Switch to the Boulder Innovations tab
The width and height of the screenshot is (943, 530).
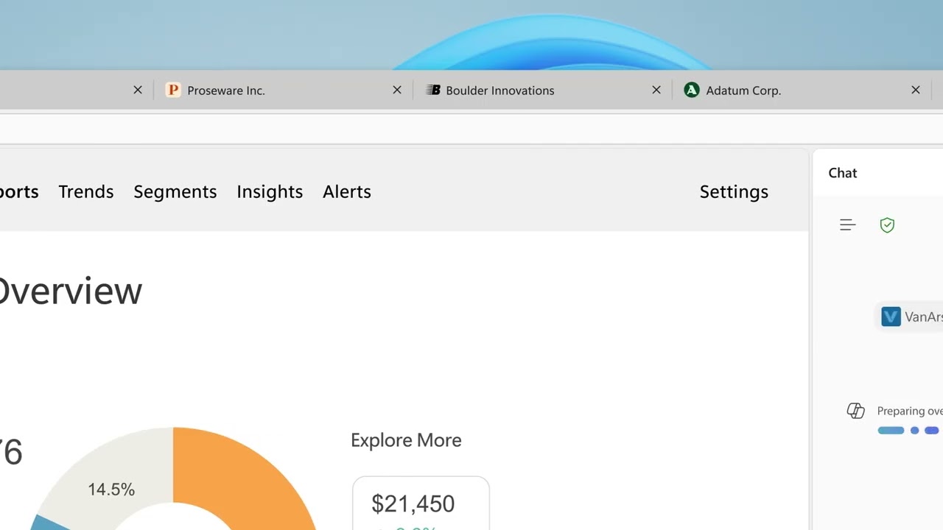pos(499,91)
